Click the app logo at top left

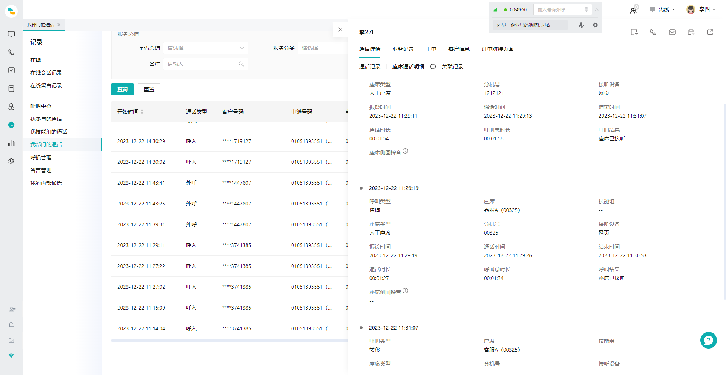[11, 11]
